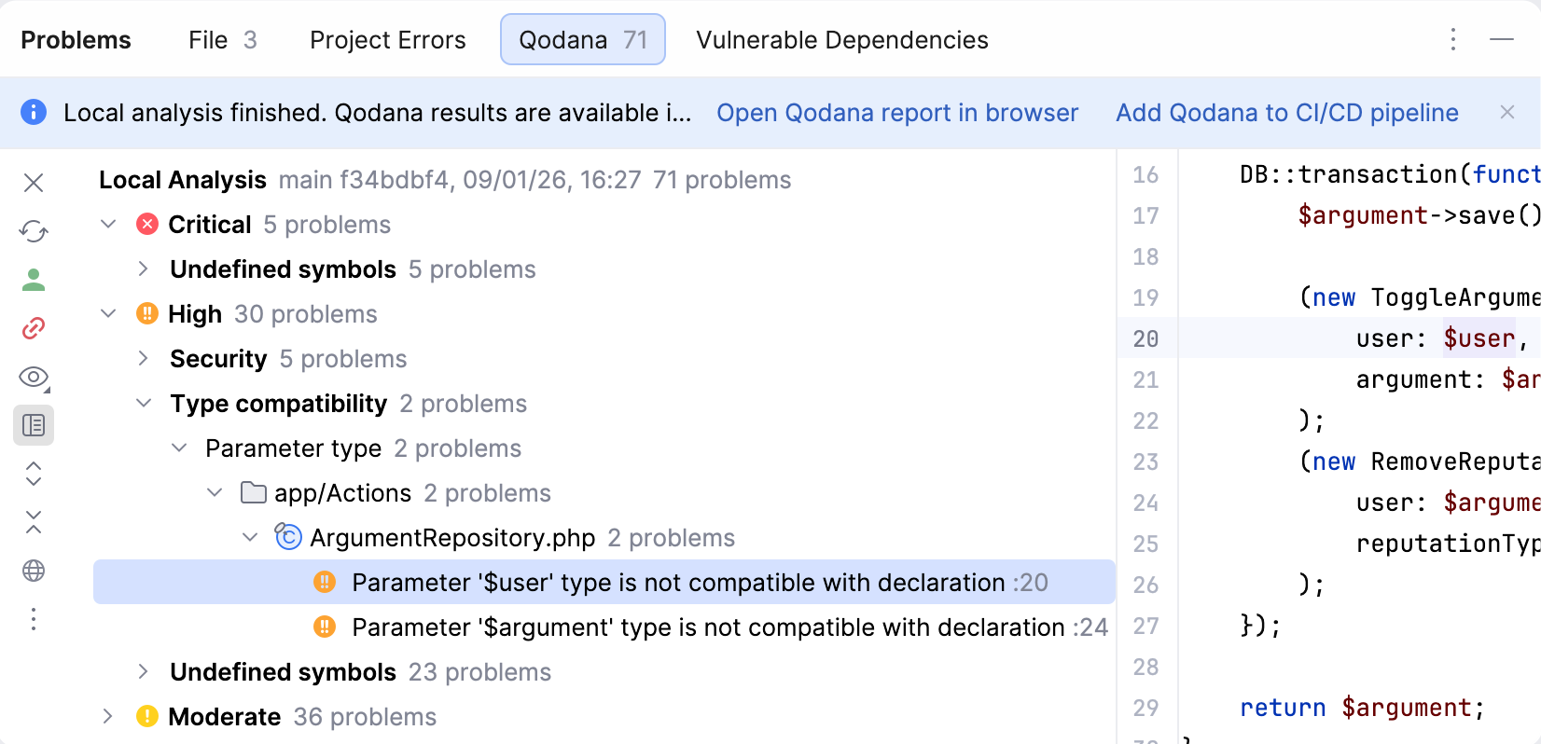Click the blue info icon in the banner
The width and height of the screenshot is (1541, 744).
[34, 112]
